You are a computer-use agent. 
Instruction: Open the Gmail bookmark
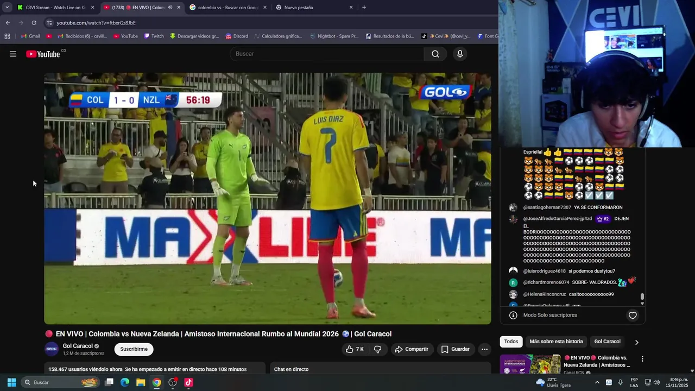pos(30,36)
